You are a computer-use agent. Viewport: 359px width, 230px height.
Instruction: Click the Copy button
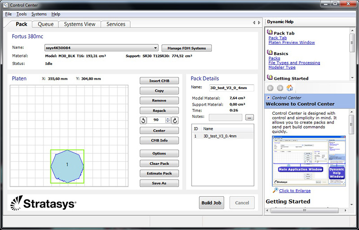159,91
